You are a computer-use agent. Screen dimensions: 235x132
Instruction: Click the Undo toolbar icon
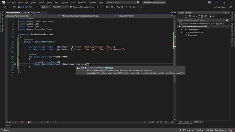(x=30, y=7)
